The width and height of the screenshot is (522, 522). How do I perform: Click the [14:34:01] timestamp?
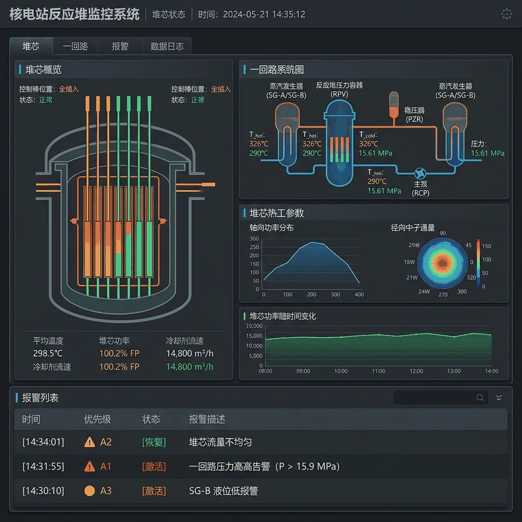pyautogui.click(x=43, y=442)
